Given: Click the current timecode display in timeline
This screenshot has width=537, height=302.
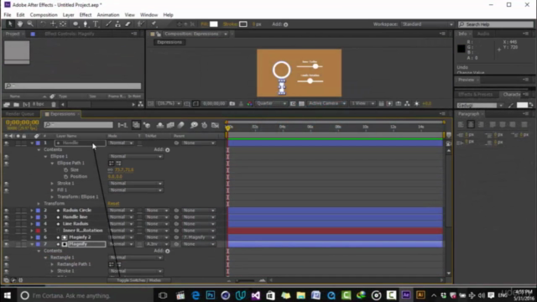Looking at the screenshot, I should 23,122.
